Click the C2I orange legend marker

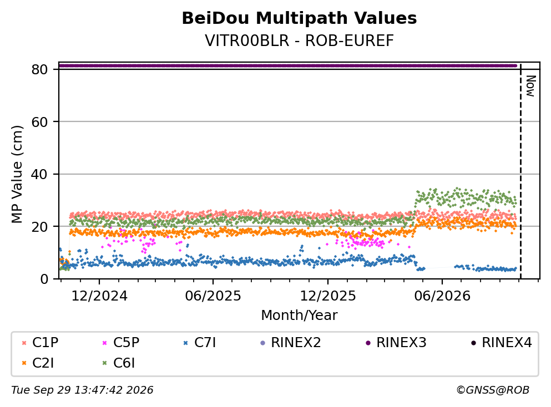pos(24,363)
